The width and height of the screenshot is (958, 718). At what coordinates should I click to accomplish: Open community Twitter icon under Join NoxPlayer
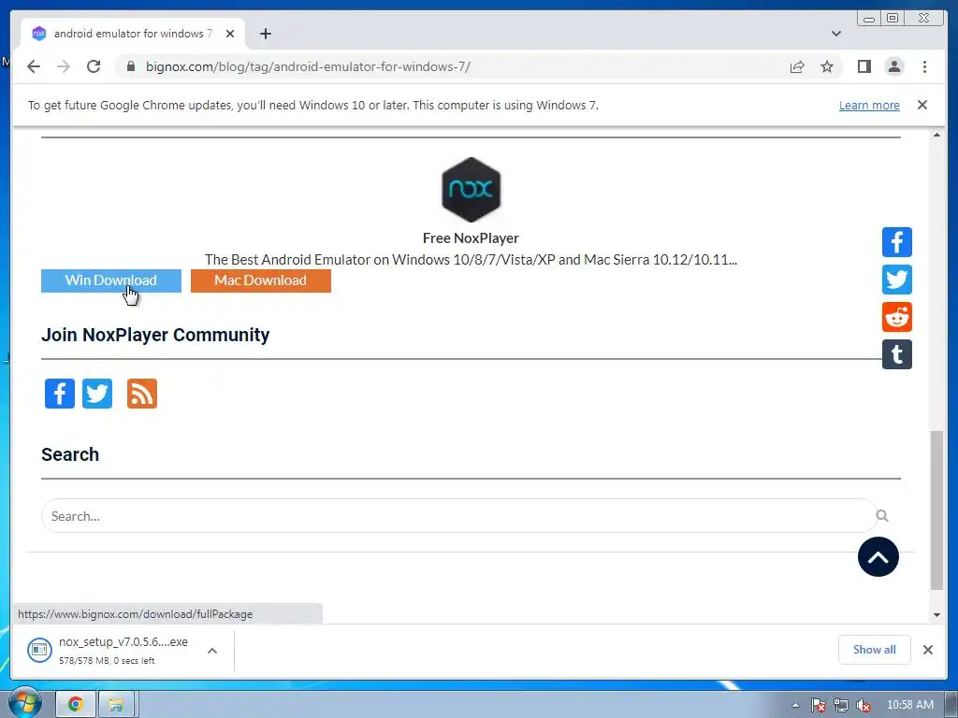coord(97,394)
